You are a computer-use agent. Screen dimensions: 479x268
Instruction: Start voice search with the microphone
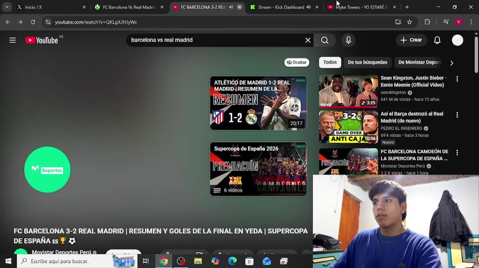[348, 40]
